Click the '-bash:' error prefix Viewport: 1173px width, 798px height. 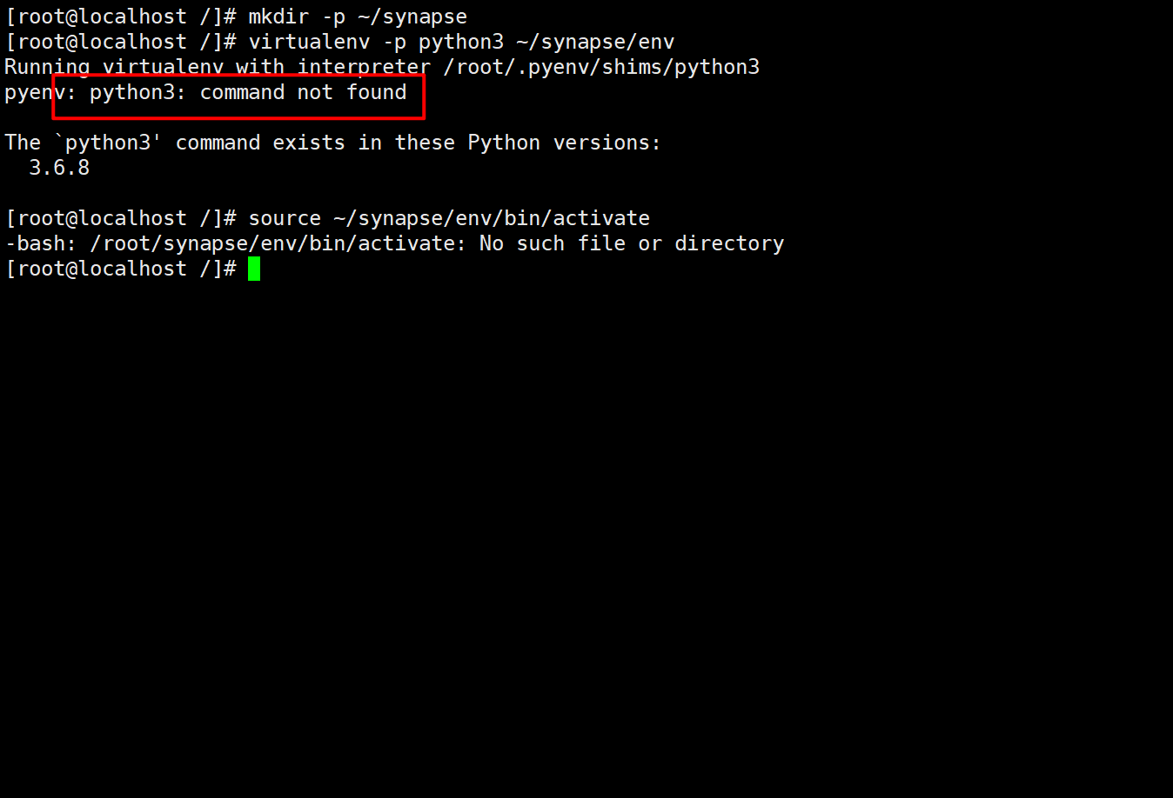(40, 243)
